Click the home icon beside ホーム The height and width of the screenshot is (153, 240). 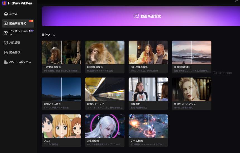(x=6, y=14)
